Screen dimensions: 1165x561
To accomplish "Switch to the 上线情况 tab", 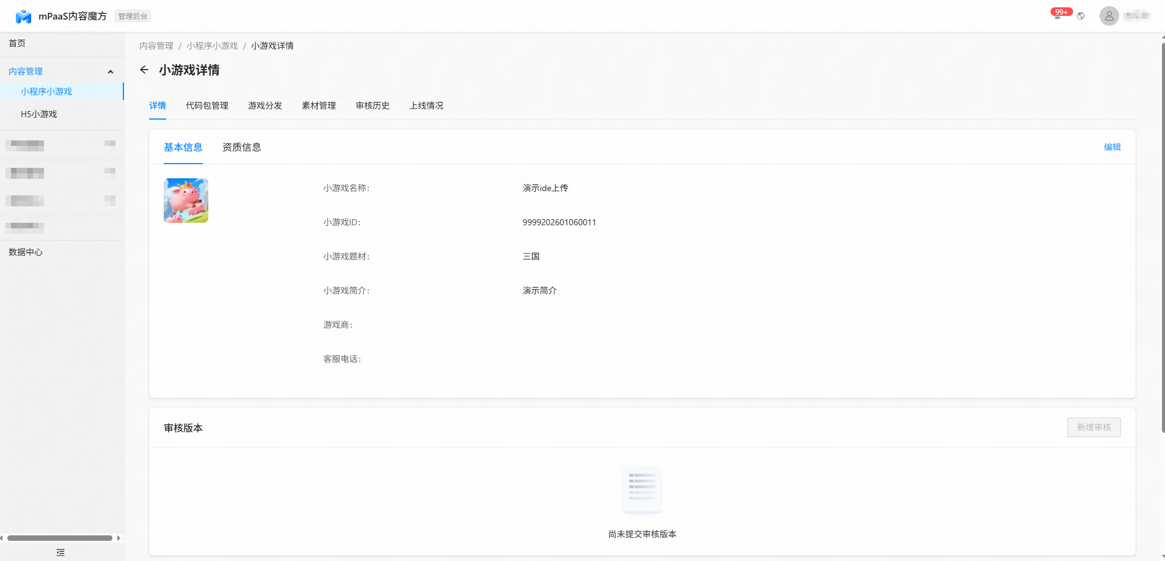I will (x=426, y=106).
